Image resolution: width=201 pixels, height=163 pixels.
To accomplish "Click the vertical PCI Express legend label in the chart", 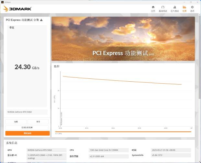I will pos(62,119).
